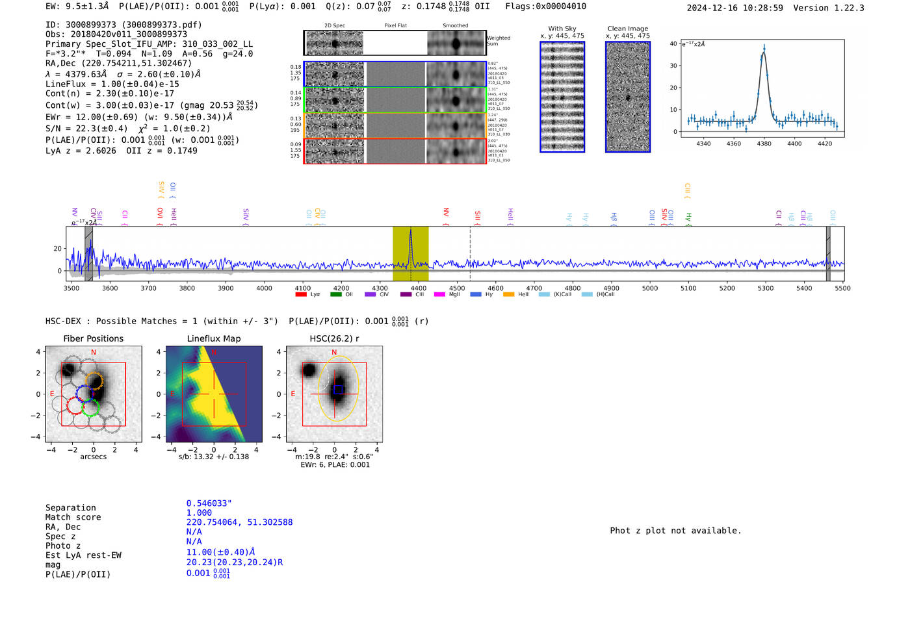Screen dimensions: 910x619
Task: Click the Phot z plot not available message
Action: click(675, 531)
